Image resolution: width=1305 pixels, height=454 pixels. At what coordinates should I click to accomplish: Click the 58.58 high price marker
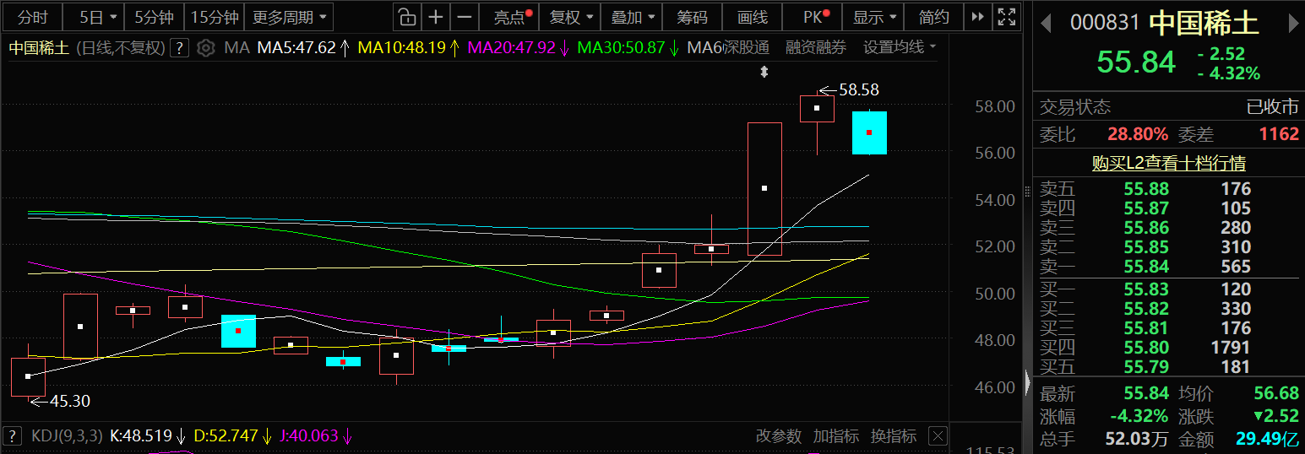(x=859, y=89)
